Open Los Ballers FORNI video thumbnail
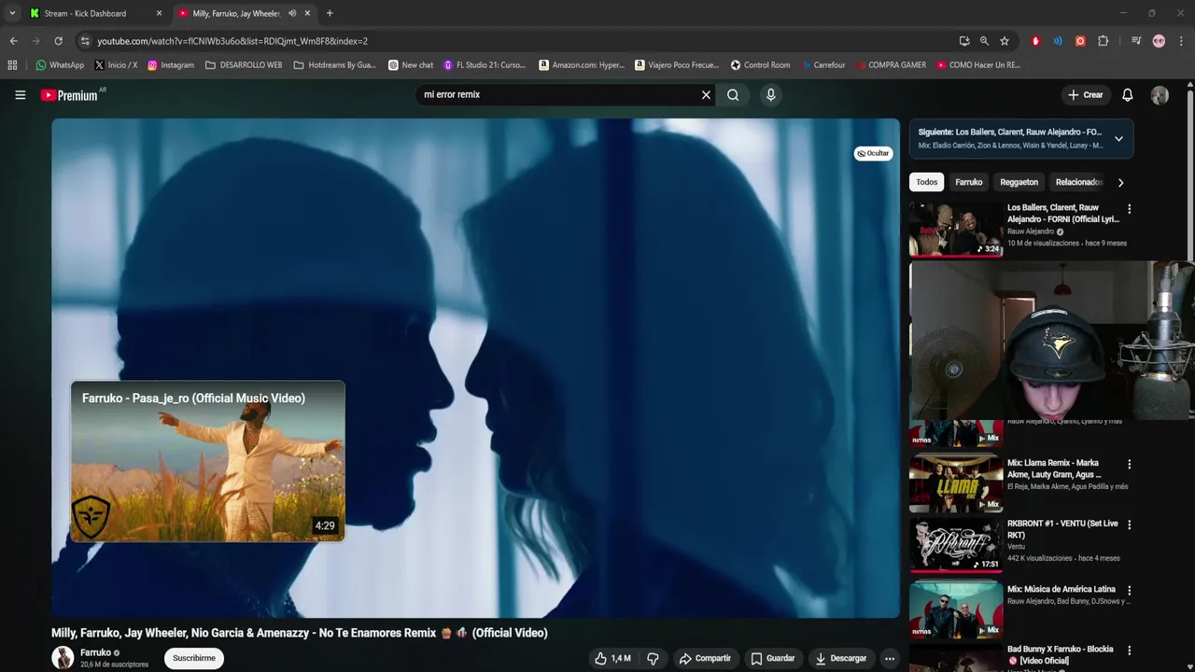1195x672 pixels. click(x=956, y=230)
